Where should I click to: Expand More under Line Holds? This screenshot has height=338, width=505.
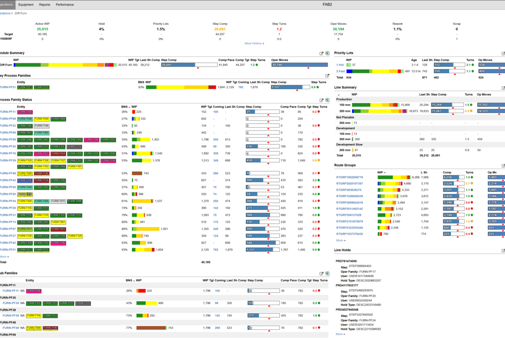[x=340, y=334]
